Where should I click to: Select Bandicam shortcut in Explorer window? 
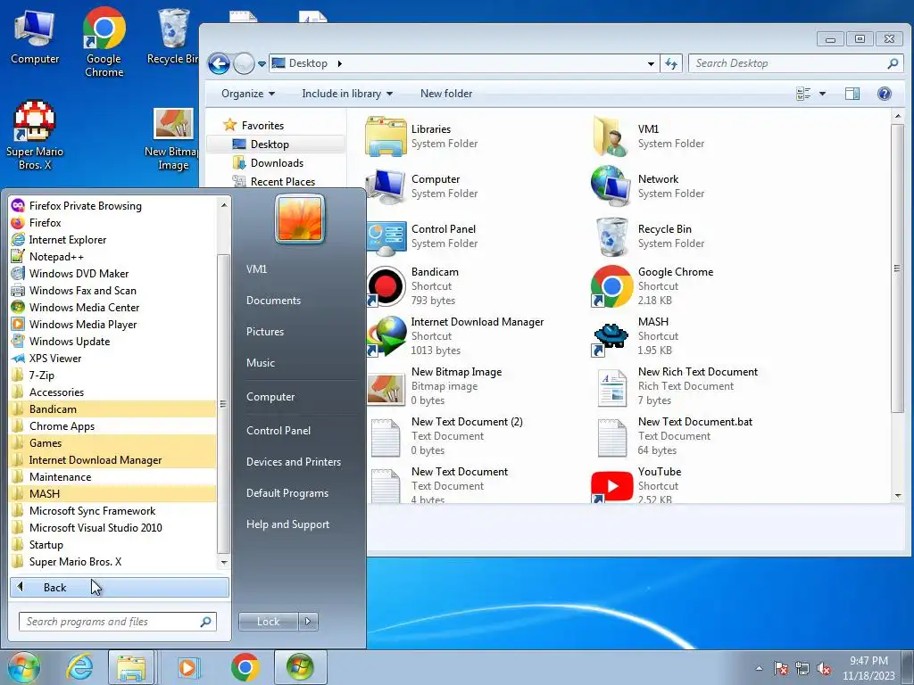click(x=414, y=286)
